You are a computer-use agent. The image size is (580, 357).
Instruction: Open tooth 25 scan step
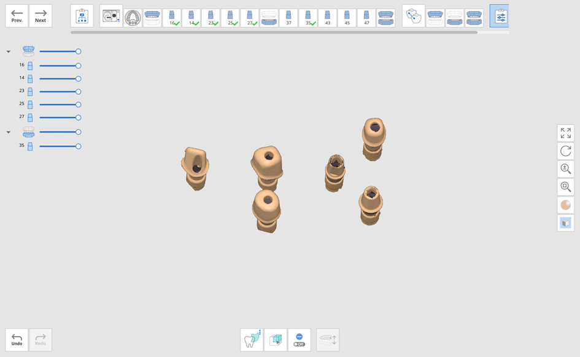tap(230, 18)
